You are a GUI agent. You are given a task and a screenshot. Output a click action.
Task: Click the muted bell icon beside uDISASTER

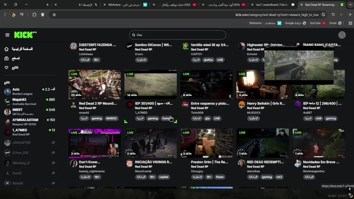coord(53,143)
